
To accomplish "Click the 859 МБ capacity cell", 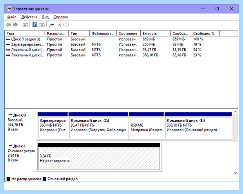I will tap(149, 39).
